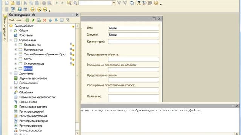This screenshot has width=241, height=135.
Task: Expand the Кассы catalog node
Action: point(16,59)
